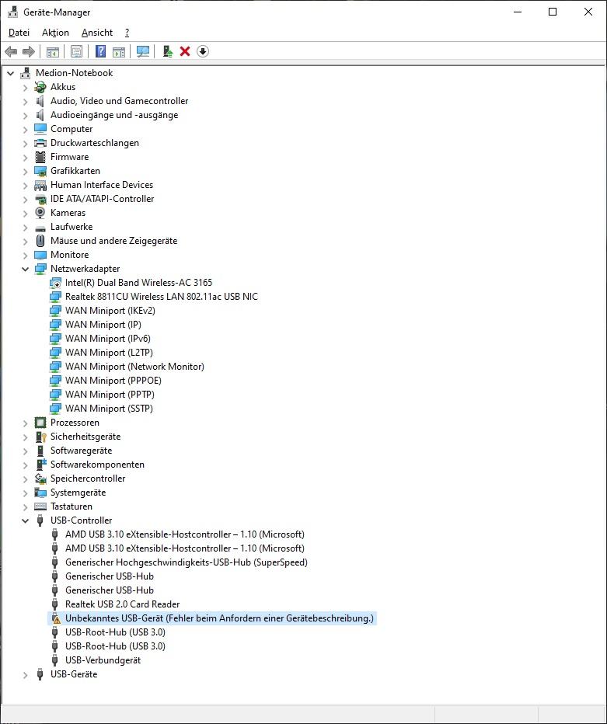The image size is (607, 724).
Task: Click the Kameras webcam icon
Action: pyautogui.click(x=40, y=213)
